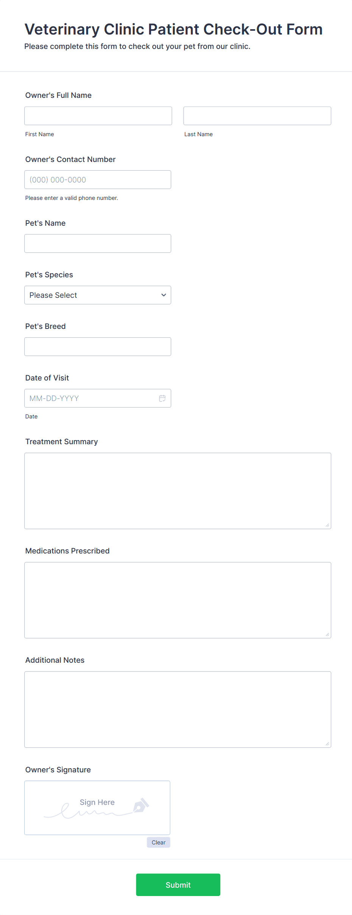Click the calendar icon in Date of Visit
352x915 pixels.
[x=162, y=398]
